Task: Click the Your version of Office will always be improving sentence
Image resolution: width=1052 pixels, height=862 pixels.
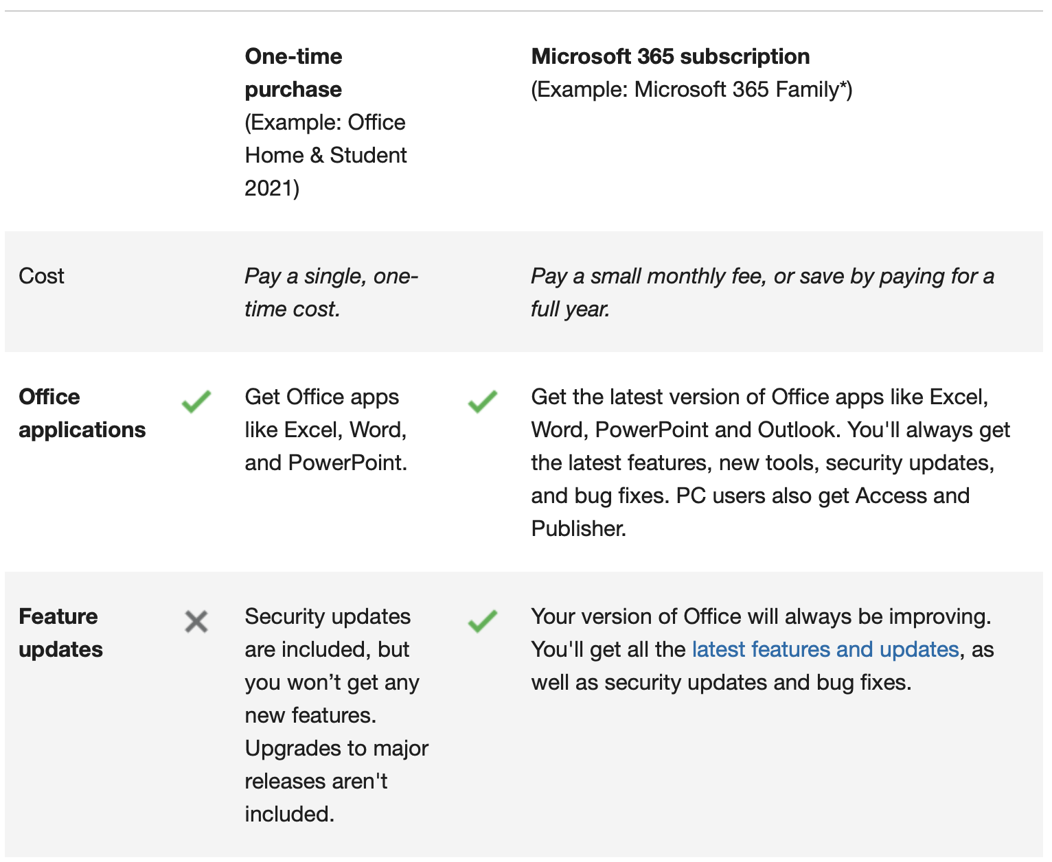Action: (x=761, y=616)
